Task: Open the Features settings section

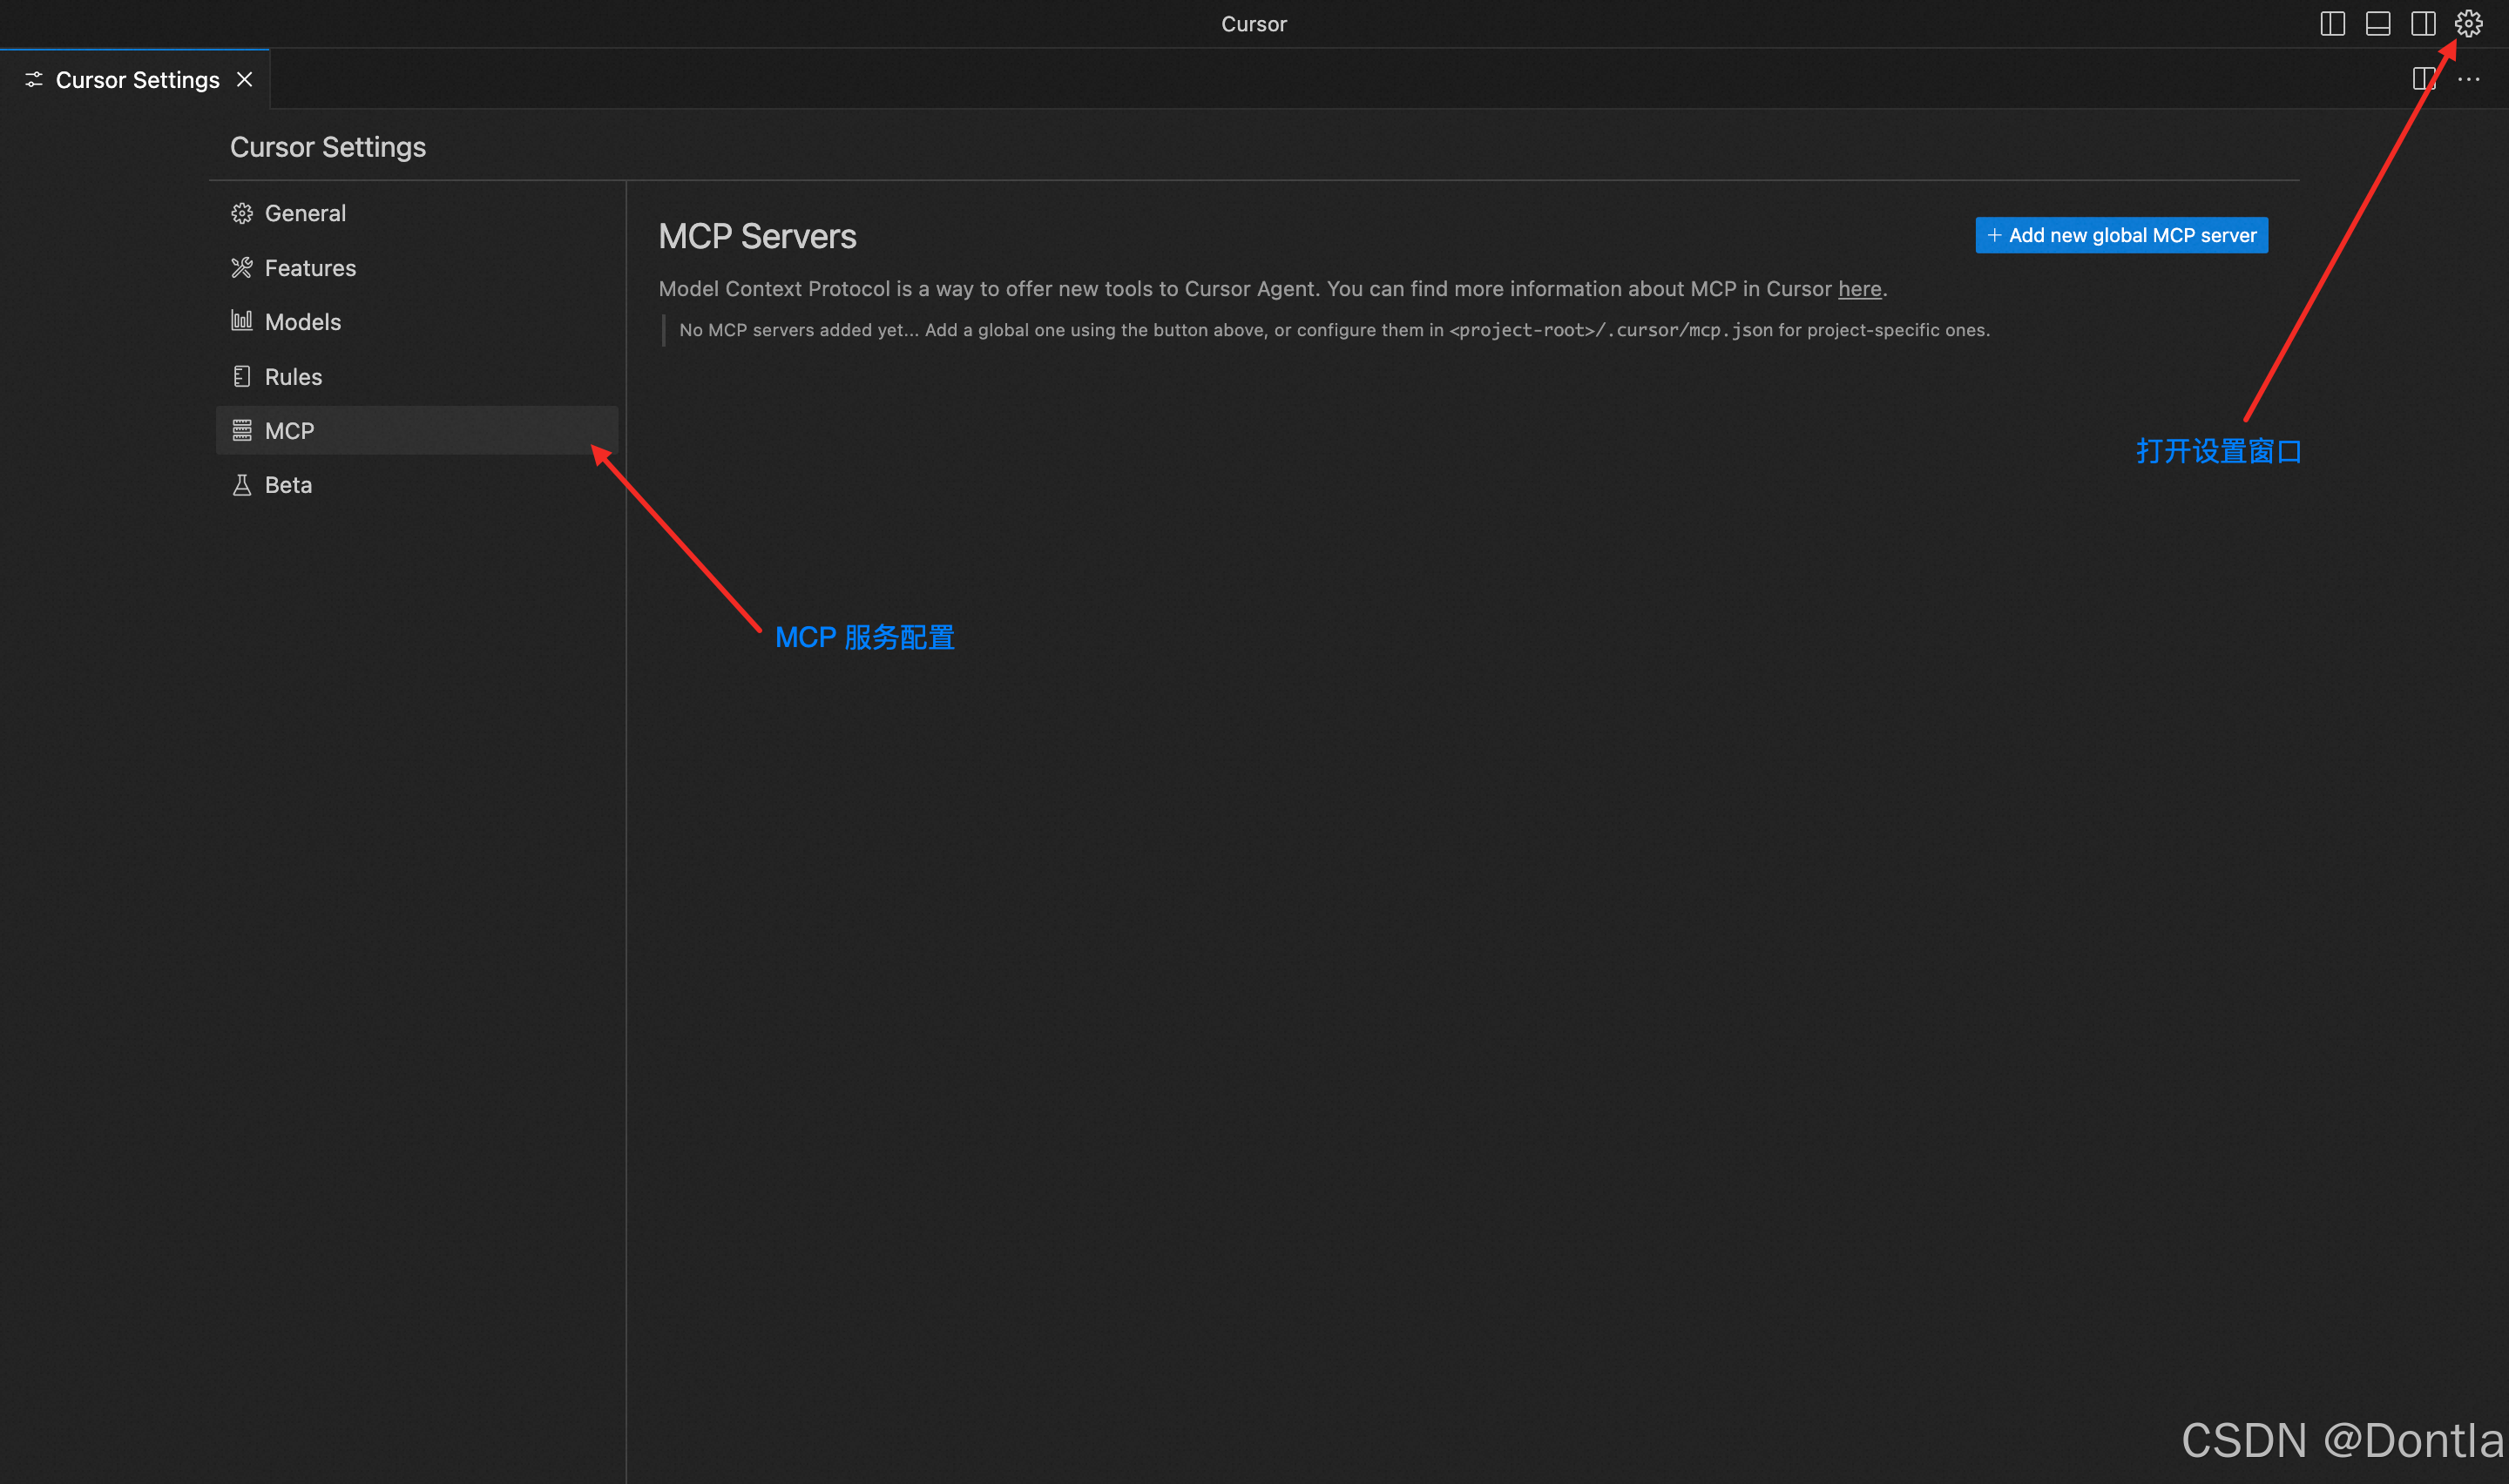Action: point(310,267)
